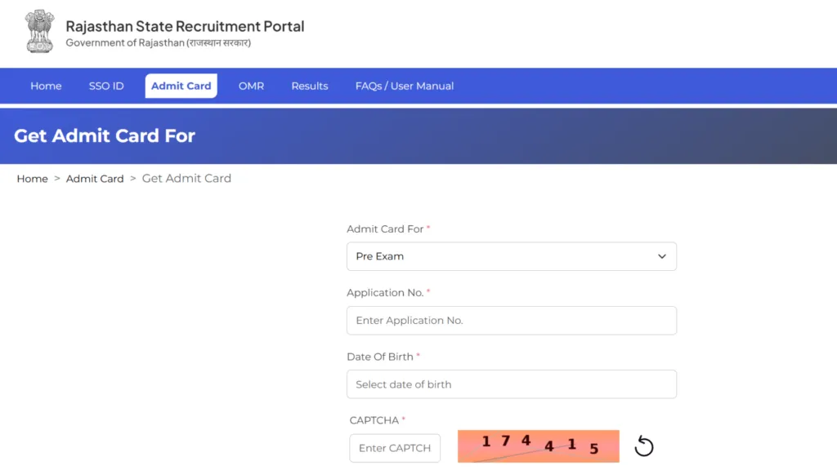Expand the Admit Card For dropdown
837x470 pixels.
click(512, 256)
